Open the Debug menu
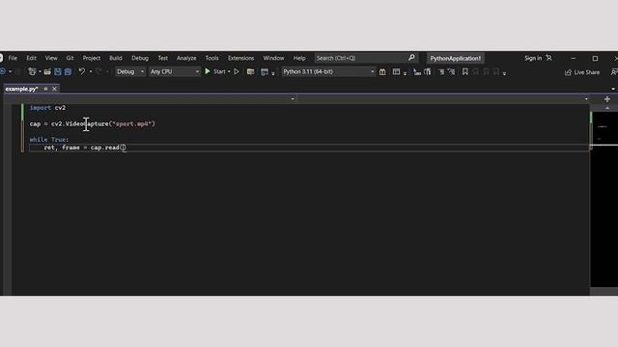 tap(140, 58)
